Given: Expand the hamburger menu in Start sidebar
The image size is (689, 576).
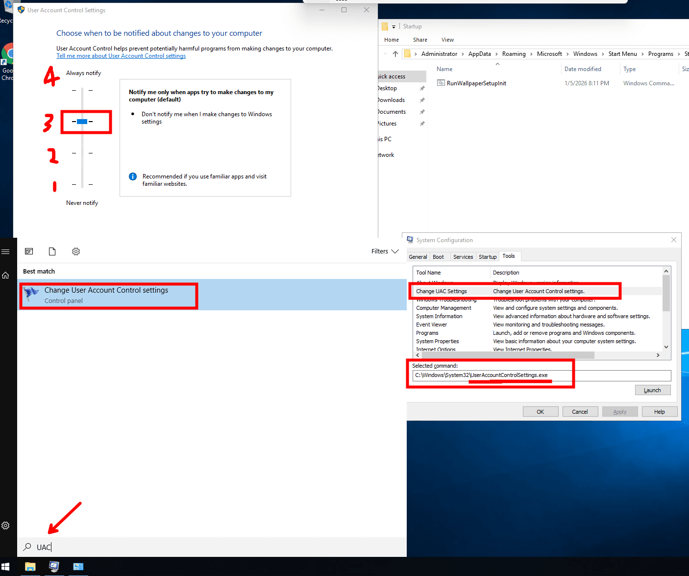Looking at the screenshot, I should (x=5, y=251).
